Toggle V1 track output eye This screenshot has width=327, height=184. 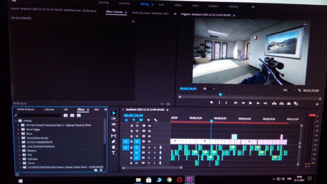click(149, 142)
